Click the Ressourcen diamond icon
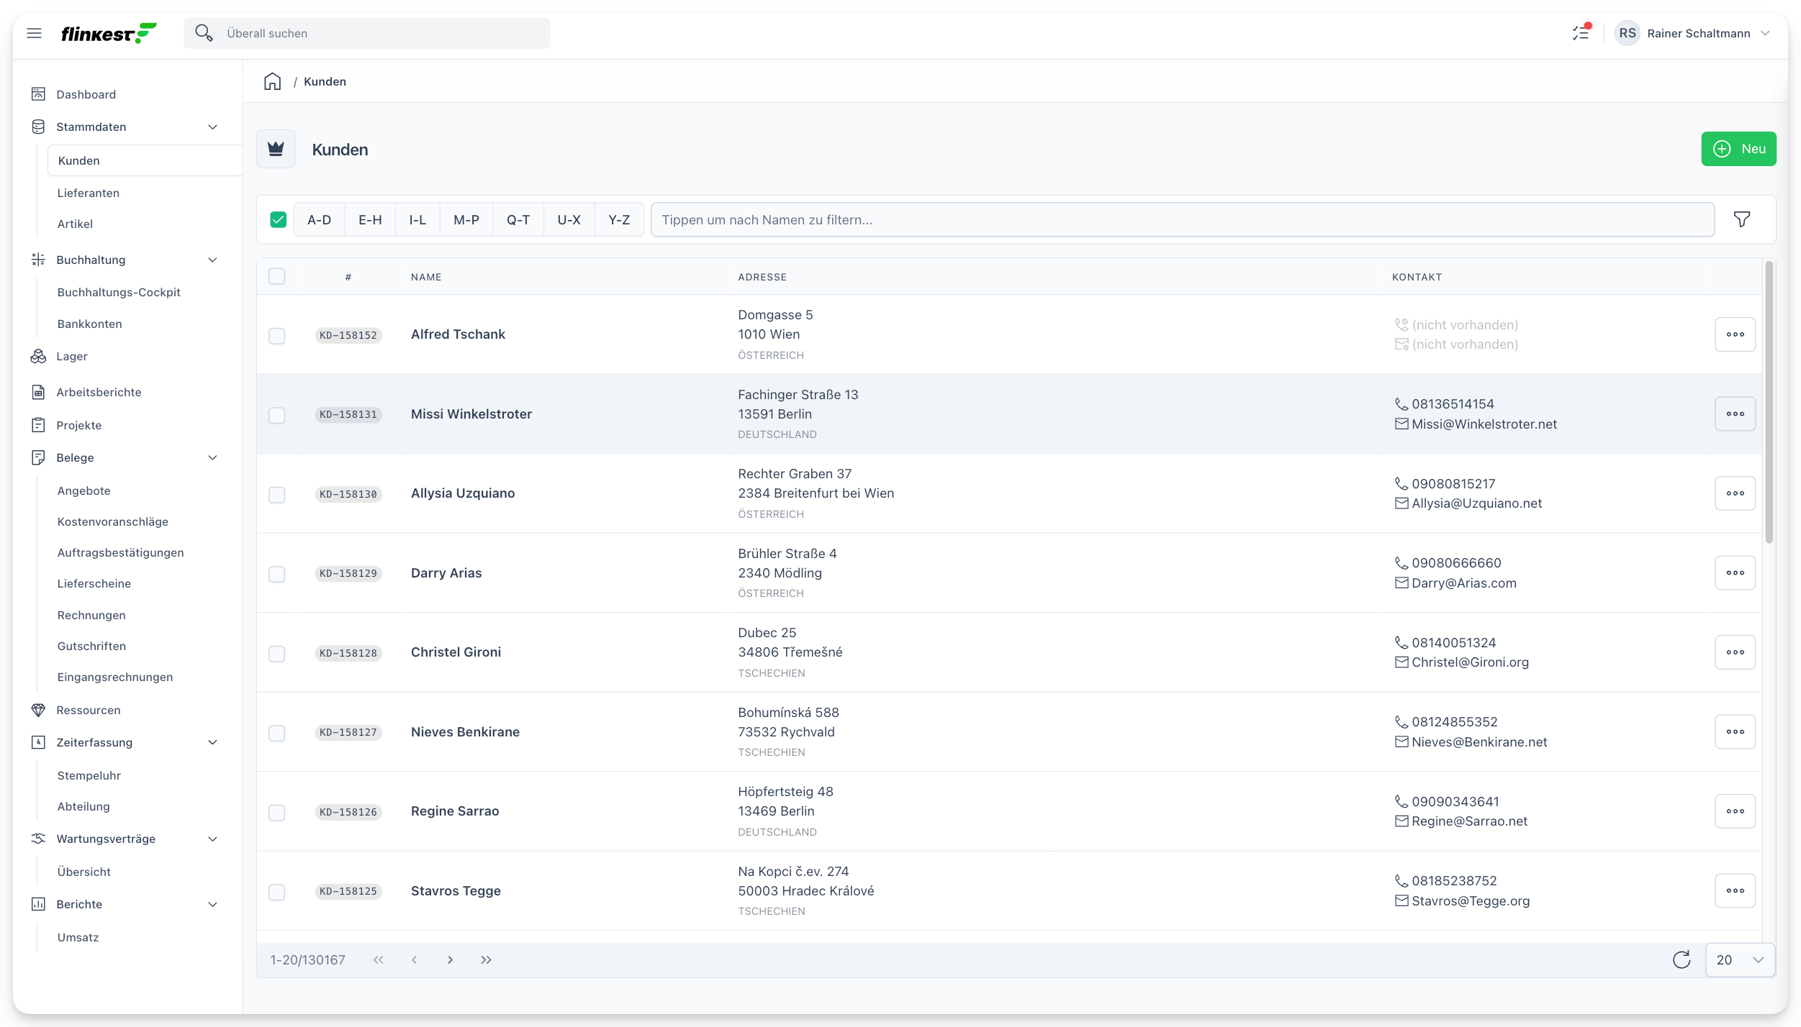Viewport: 1801px width, 1027px height. click(x=39, y=710)
